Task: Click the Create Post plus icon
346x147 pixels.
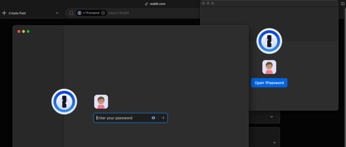Action: 4,13
